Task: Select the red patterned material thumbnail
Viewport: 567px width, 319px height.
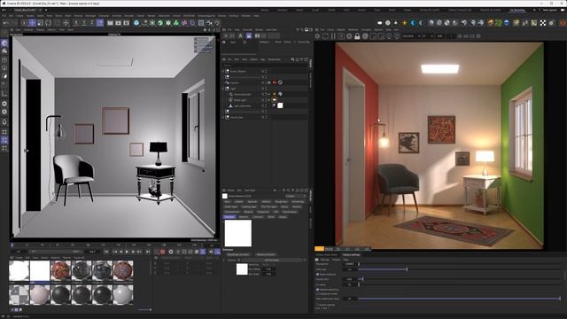Action: coord(61,270)
